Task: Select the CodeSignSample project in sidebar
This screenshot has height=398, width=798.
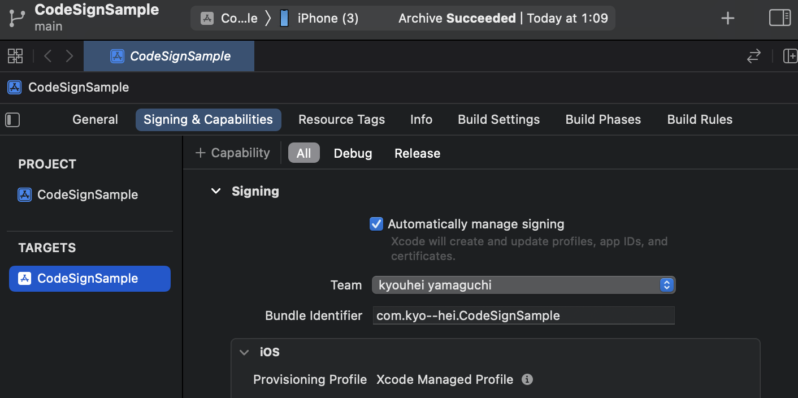Action: [88, 195]
